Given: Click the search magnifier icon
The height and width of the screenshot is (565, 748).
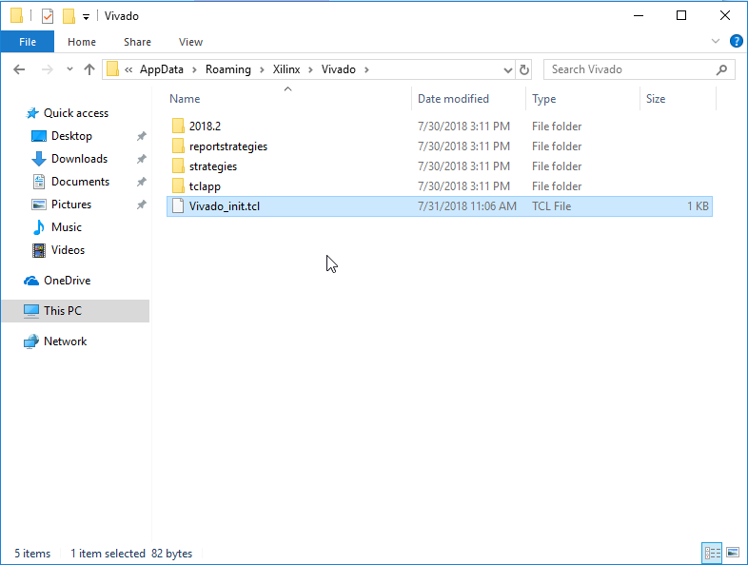Looking at the screenshot, I should 721,69.
